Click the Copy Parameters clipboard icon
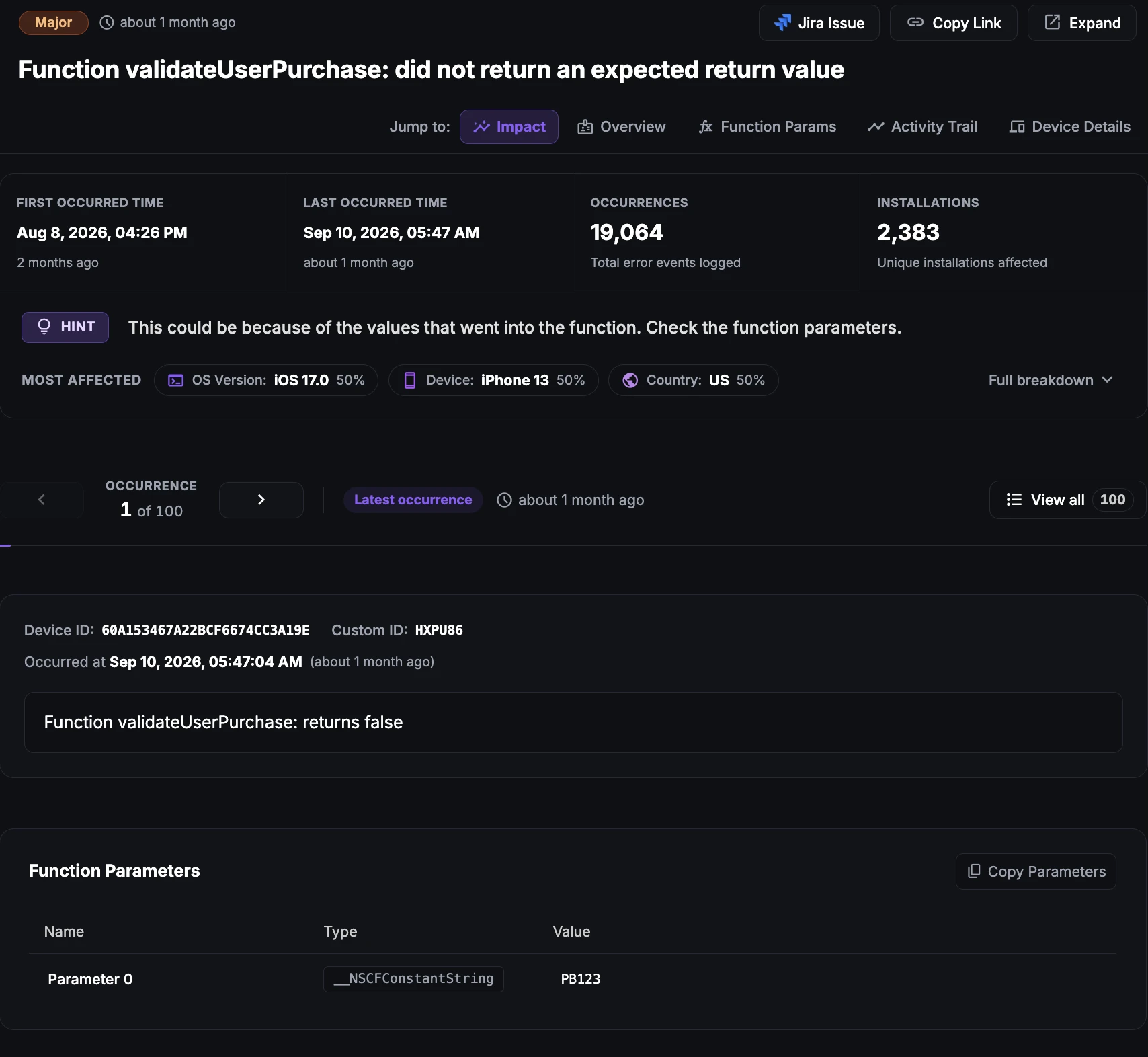This screenshot has height=1057, width=1148. tap(974, 871)
